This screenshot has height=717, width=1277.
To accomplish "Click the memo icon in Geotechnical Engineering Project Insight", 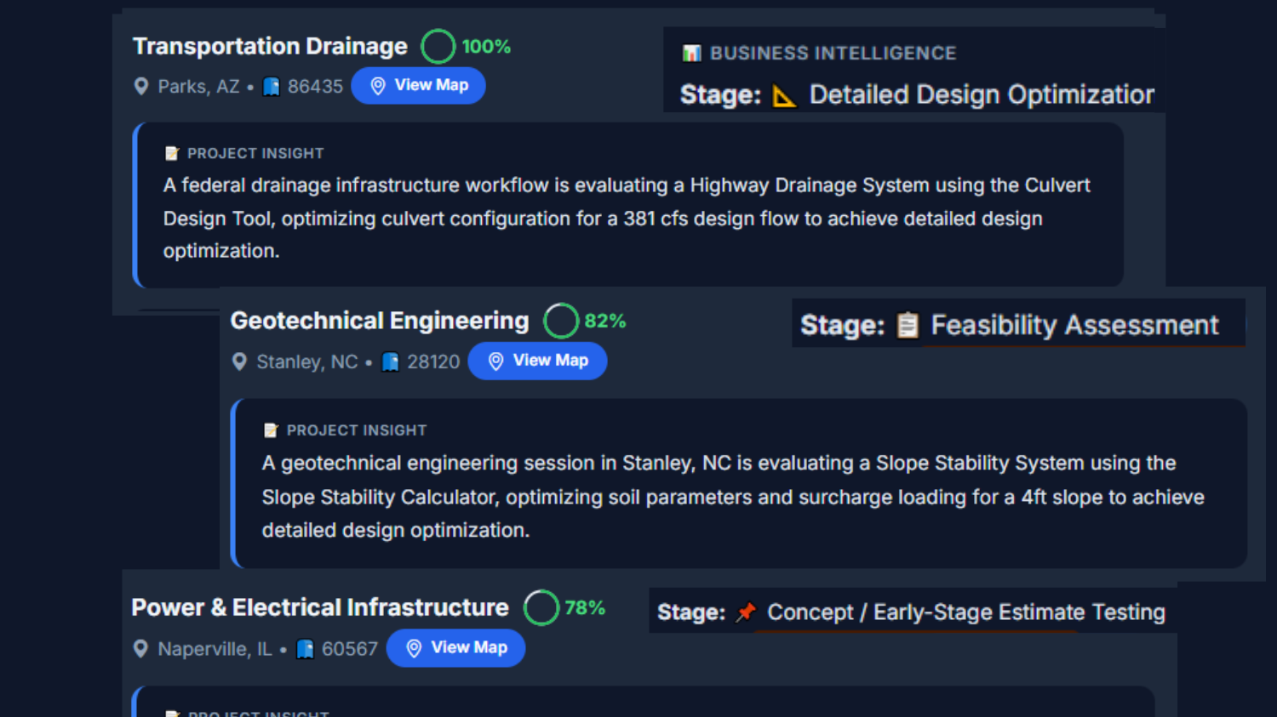I will (271, 430).
